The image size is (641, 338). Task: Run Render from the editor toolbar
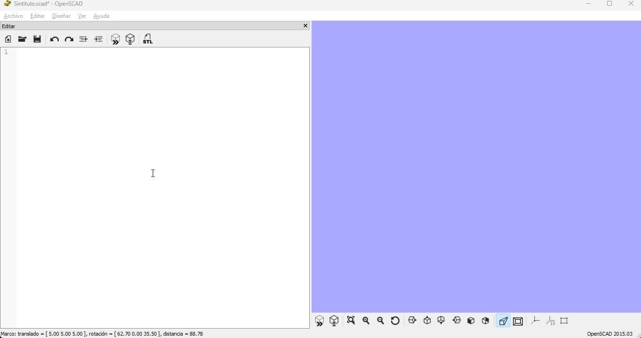tap(130, 39)
